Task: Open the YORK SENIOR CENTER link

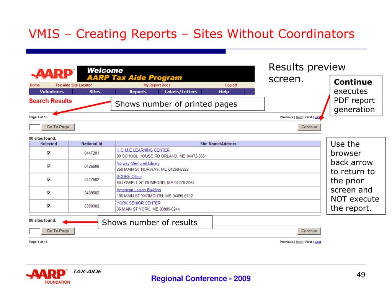Action: pyautogui.click(x=139, y=203)
